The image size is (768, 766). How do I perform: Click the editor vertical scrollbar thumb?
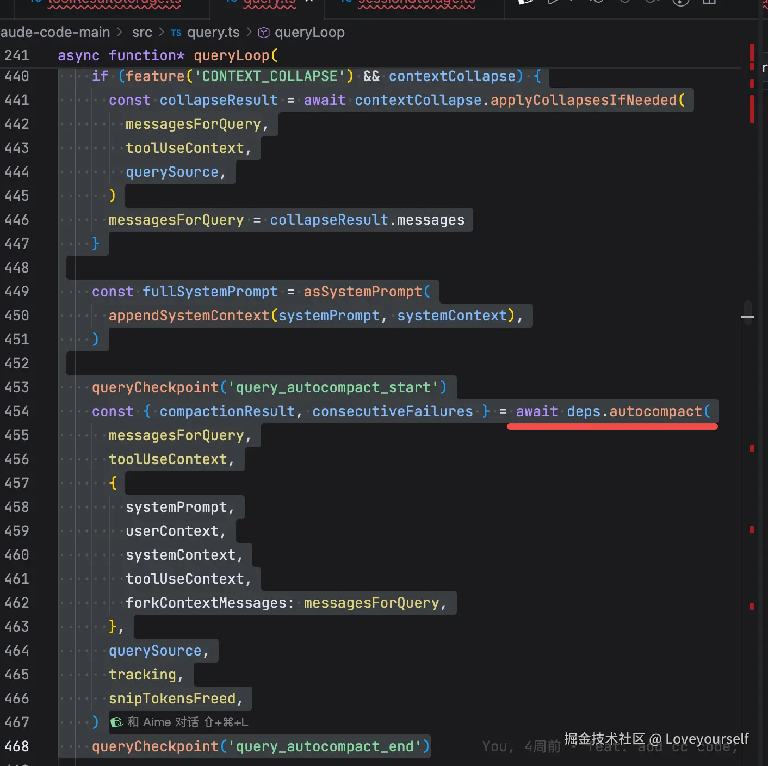748,313
